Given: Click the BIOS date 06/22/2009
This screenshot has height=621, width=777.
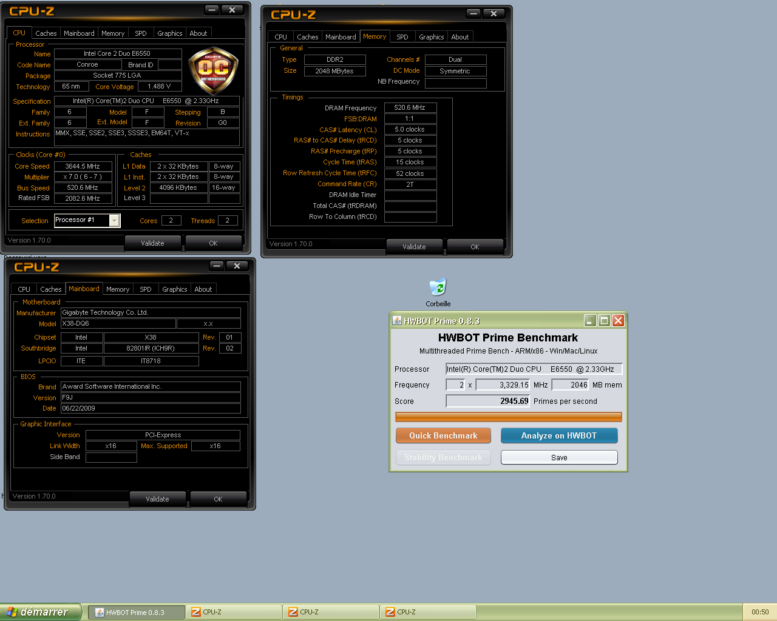Looking at the screenshot, I should pos(151,408).
